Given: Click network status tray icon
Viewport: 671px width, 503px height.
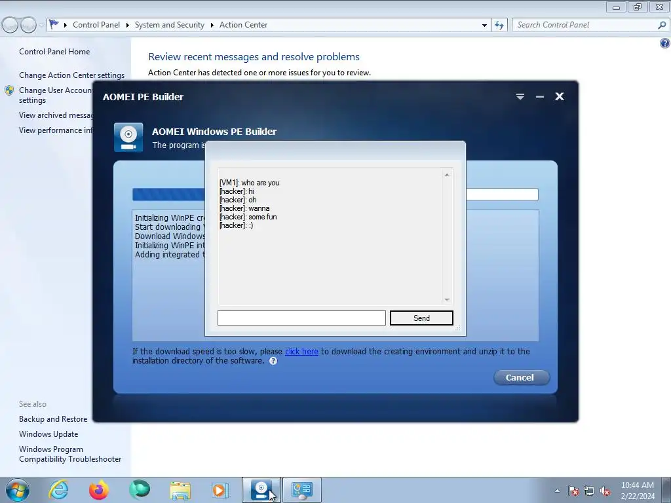Looking at the screenshot, I should click(589, 491).
